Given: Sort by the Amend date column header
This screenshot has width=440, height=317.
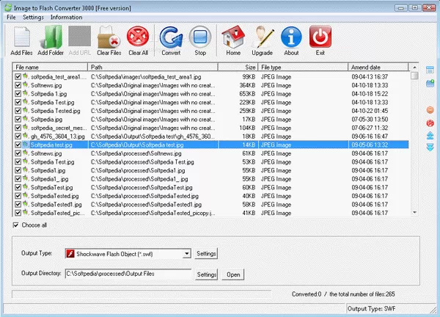Looking at the screenshot, I should tap(378, 67).
